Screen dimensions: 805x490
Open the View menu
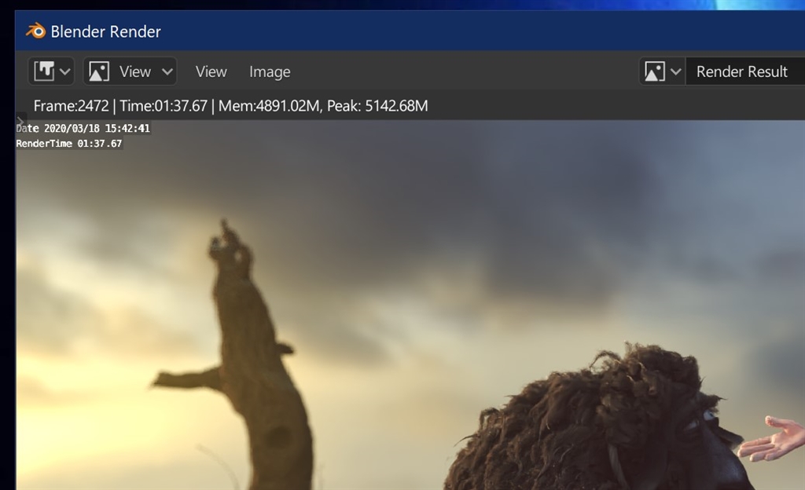point(211,71)
